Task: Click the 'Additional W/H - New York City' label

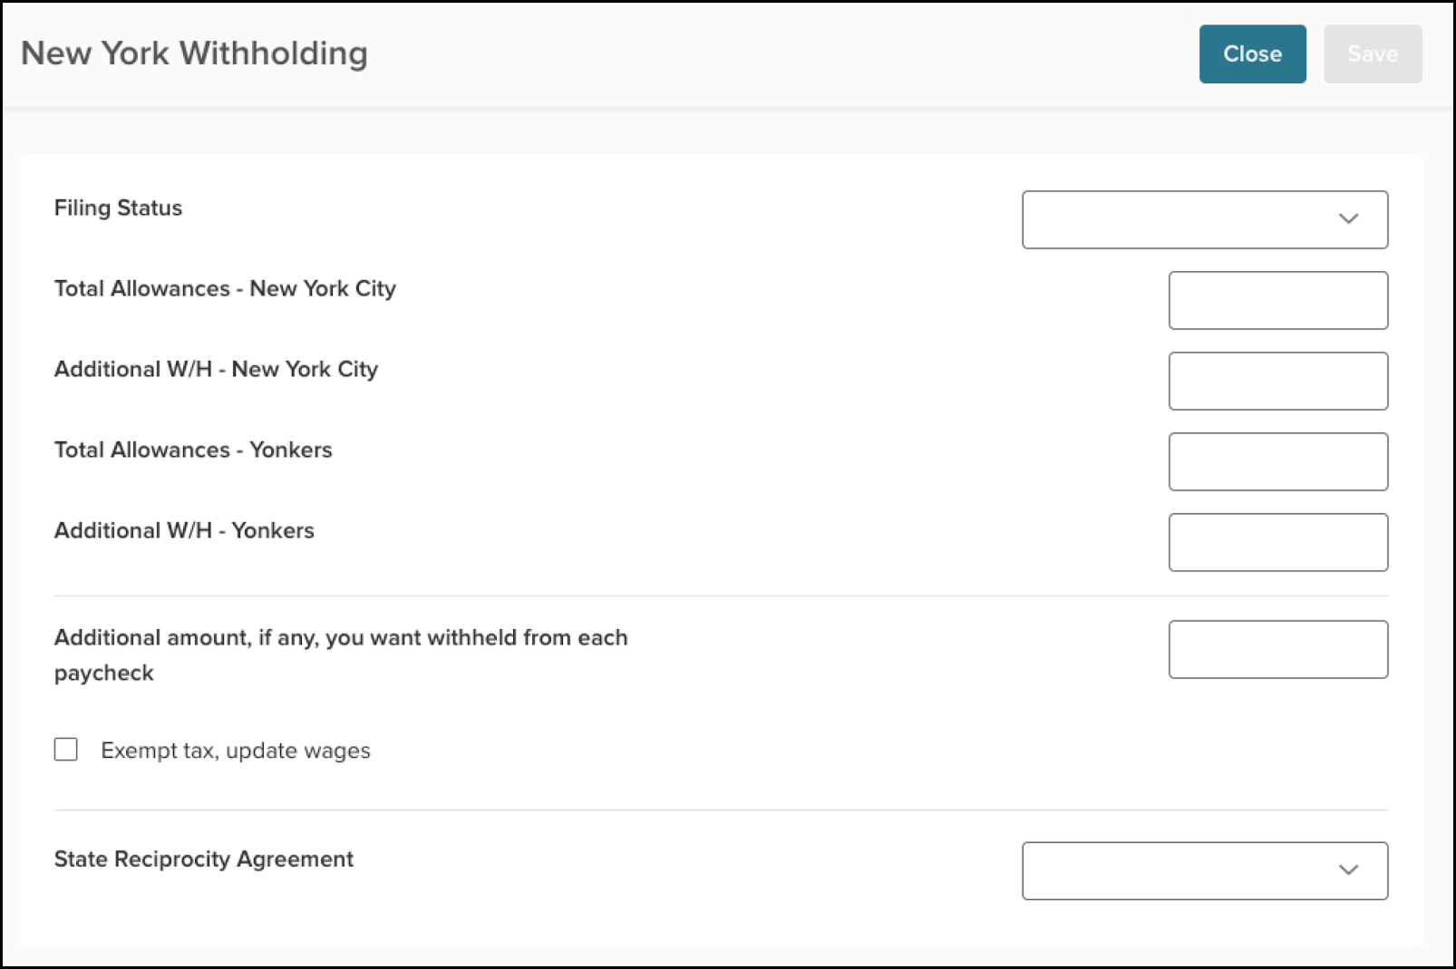Action: click(216, 370)
